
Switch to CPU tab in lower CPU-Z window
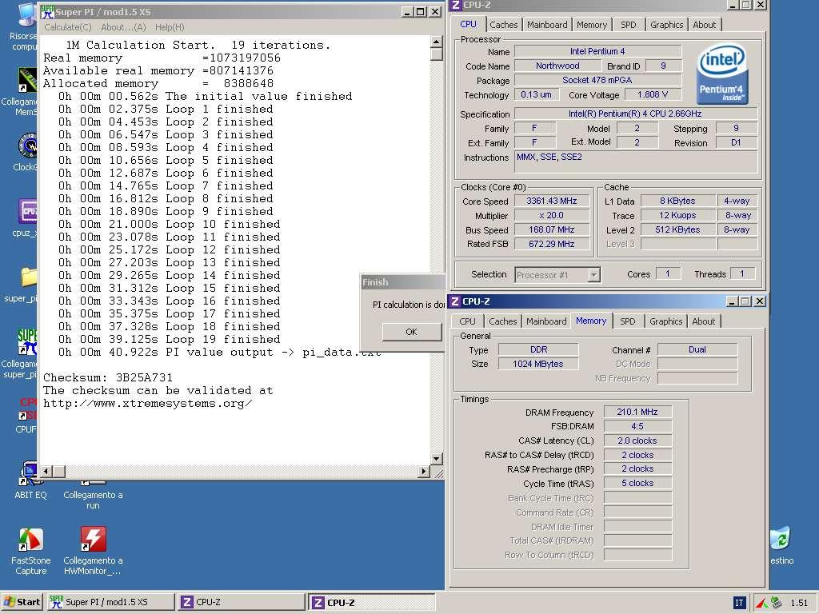(467, 321)
